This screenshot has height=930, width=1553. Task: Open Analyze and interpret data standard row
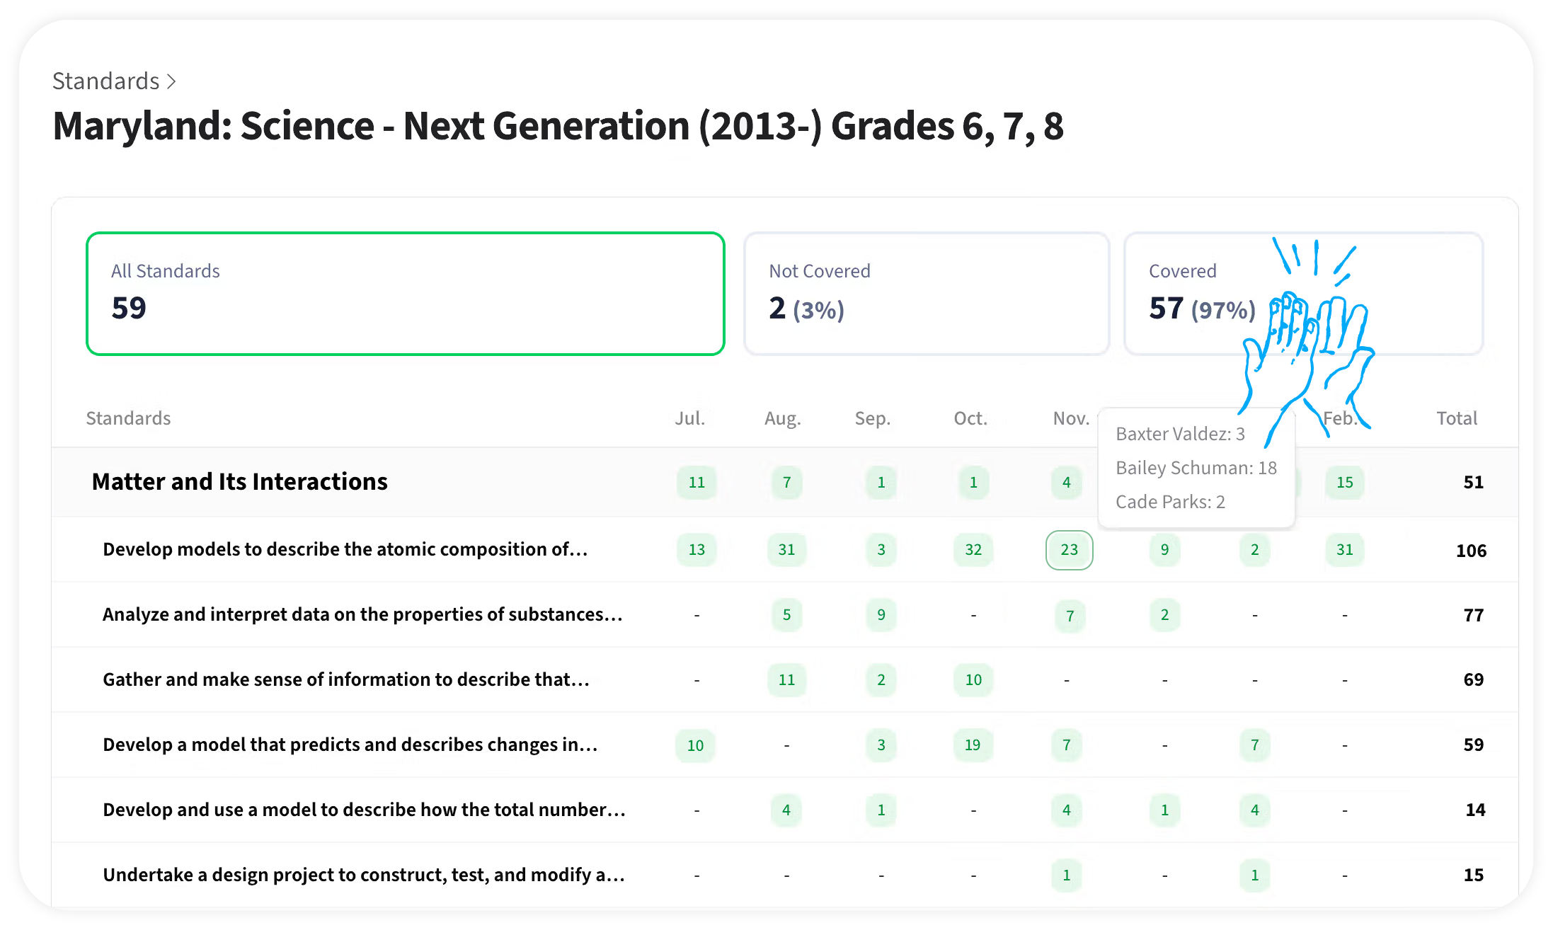(x=362, y=615)
